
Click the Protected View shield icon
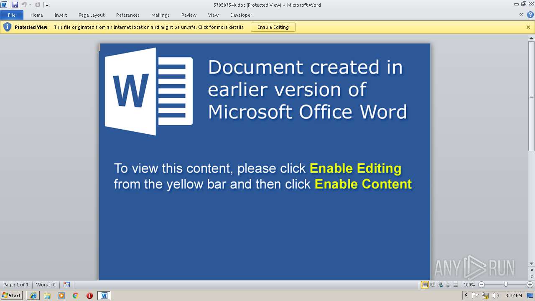pyautogui.click(x=7, y=27)
